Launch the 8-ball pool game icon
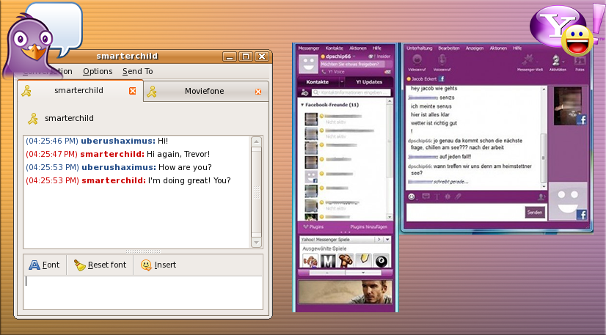This screenshot has width=606, height=335. (381, 261)
